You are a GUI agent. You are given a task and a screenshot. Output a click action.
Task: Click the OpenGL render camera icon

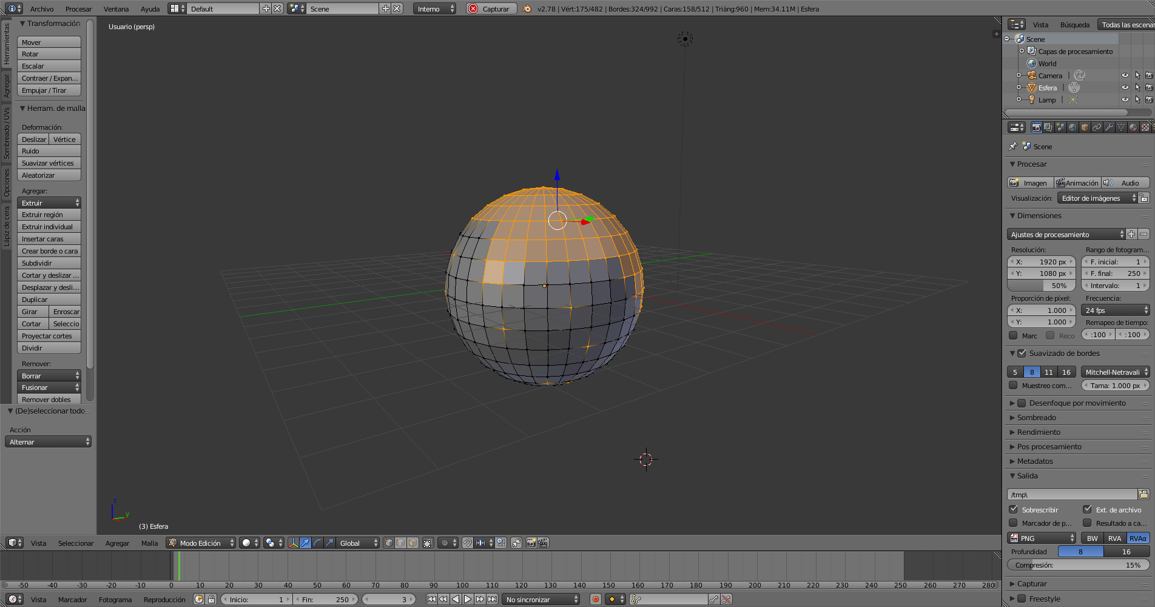tap(531, 543)
